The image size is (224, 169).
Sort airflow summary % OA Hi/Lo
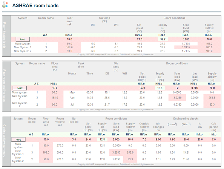coord(199,134)
